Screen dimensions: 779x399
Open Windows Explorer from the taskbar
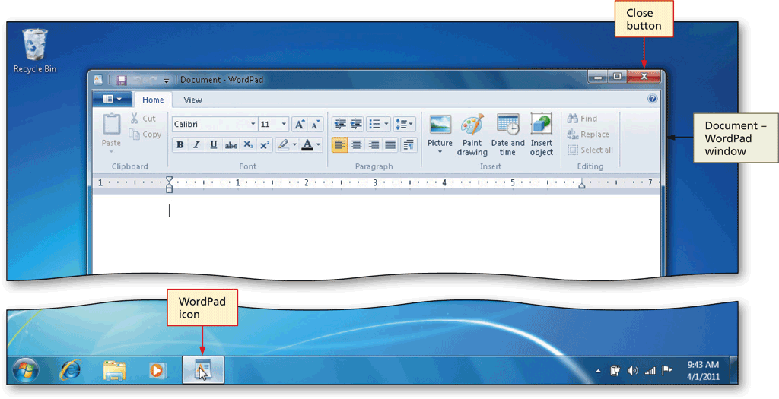114,370
